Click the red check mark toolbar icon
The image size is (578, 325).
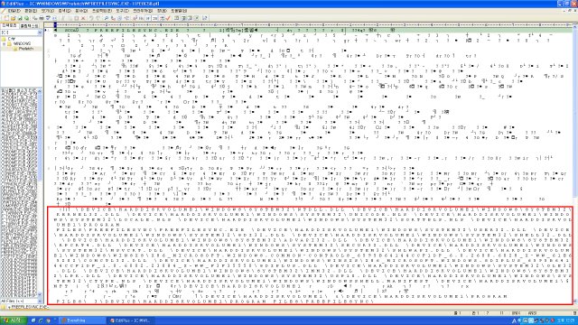(169, 18)
